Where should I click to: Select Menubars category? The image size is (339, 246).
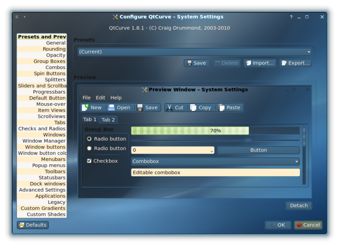pyautogui.click(x=42, y=159)
